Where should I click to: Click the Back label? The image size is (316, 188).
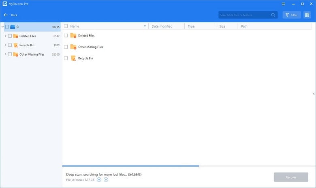14,15
